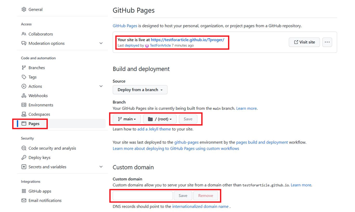
Task: Expand the Moderation options section
Action: coord(101,43)
